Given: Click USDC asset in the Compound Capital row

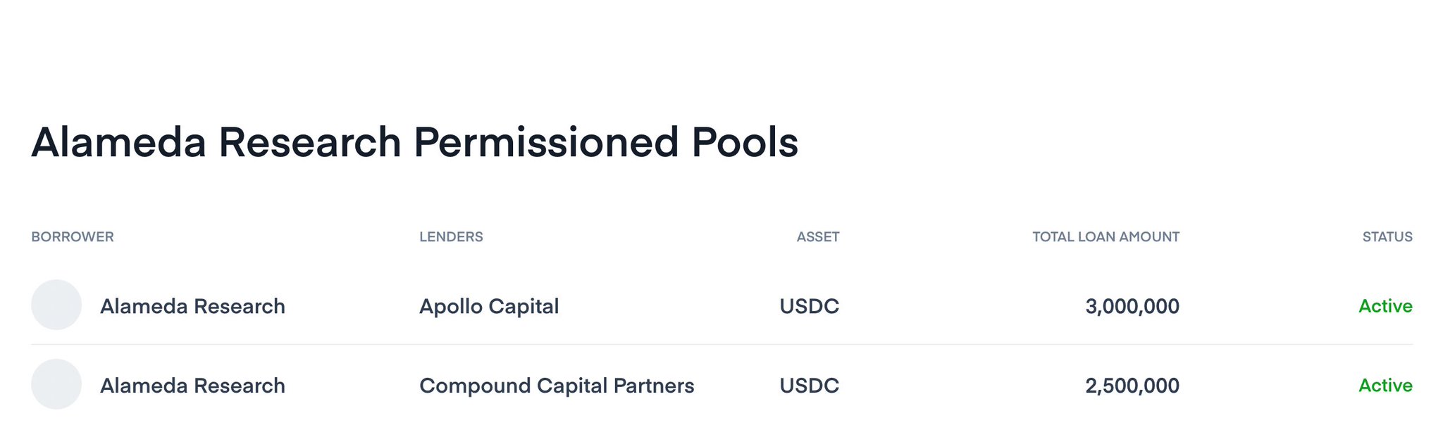Looking at the screenshot, I should tap(809, 386).
